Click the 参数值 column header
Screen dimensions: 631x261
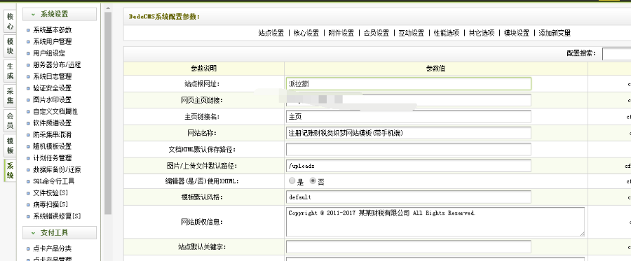(436, 69)
